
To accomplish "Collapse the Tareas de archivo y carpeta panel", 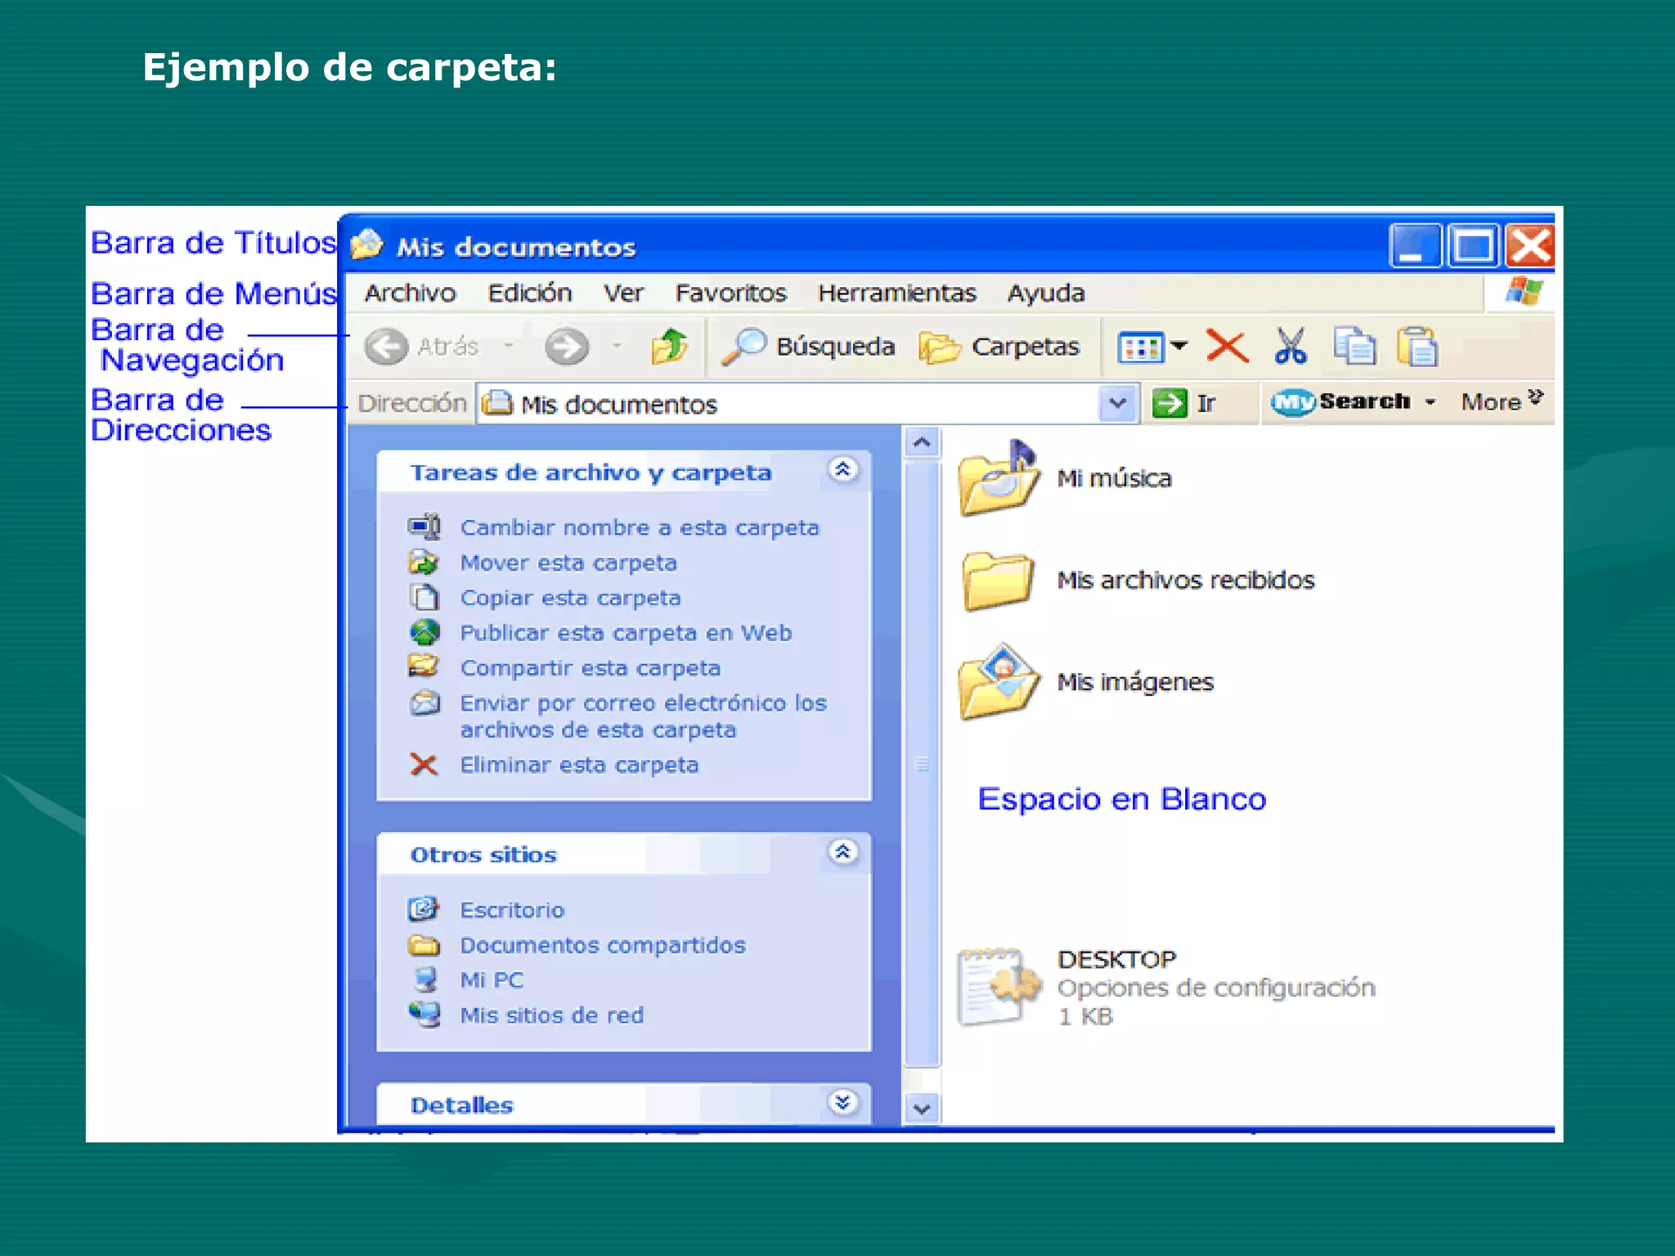I will [842, 470].
